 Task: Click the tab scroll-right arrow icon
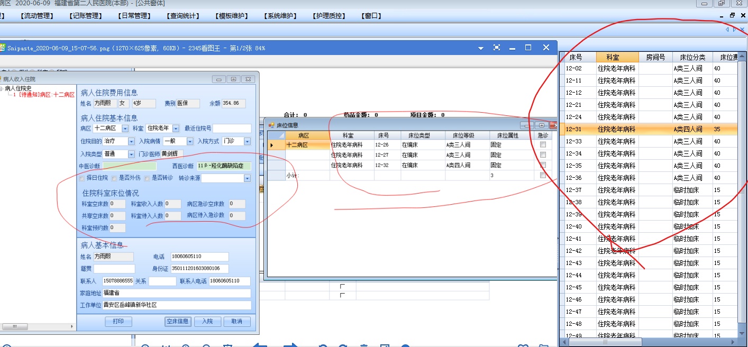735,30
